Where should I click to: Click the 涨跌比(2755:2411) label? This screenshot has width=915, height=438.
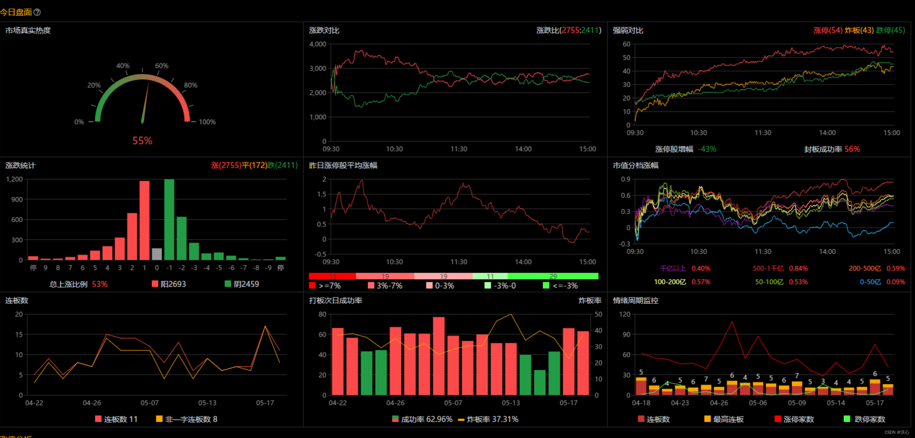[x=569, y=30]
